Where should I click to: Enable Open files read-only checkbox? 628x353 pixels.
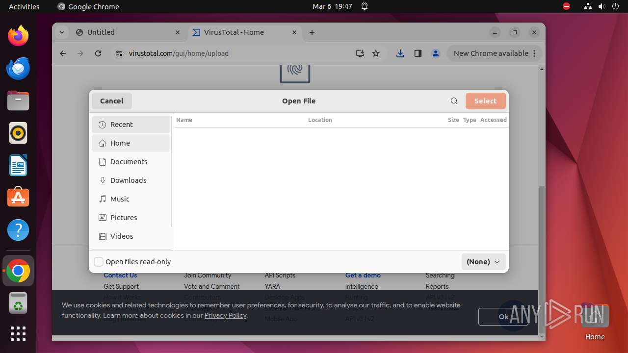pos(99,262)
